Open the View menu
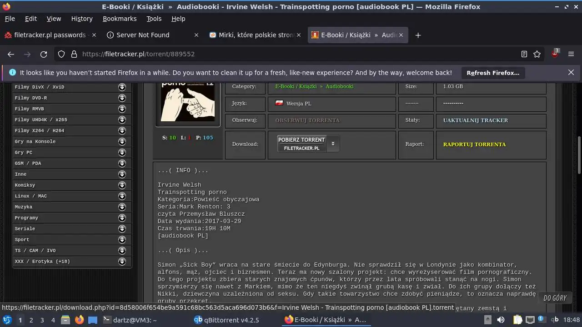The width and height of the screenshot is (582, 327). coord(54,19)
